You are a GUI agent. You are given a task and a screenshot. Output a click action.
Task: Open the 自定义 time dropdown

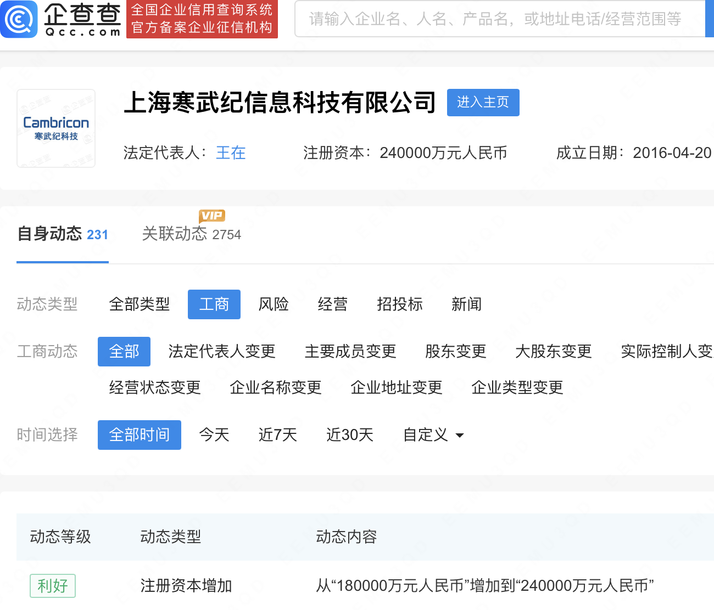click(x=433, y=435)
